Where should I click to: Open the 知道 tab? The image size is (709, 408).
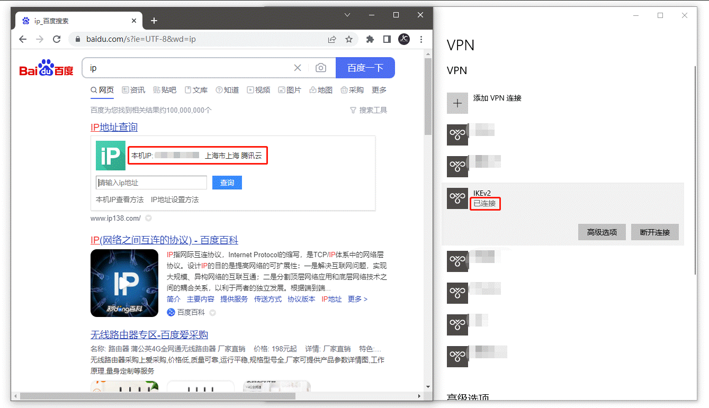(x=227, y=90)
